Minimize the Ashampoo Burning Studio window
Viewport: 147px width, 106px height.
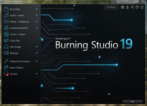134,2
